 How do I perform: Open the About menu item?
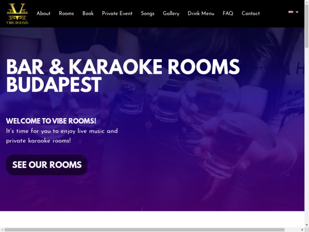point(43,13)
